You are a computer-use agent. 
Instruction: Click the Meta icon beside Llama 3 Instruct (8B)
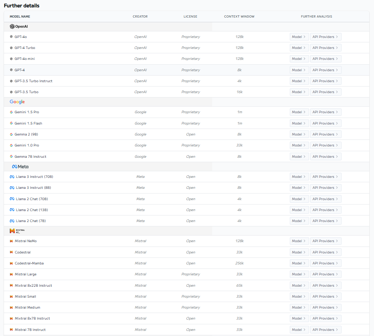click(12, 188)
